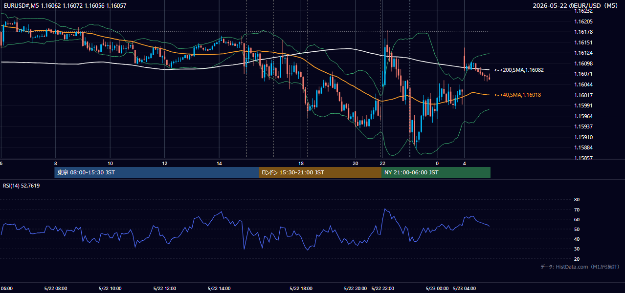
Task: Click price axis value 1.15910
Action: pos(583,137)
